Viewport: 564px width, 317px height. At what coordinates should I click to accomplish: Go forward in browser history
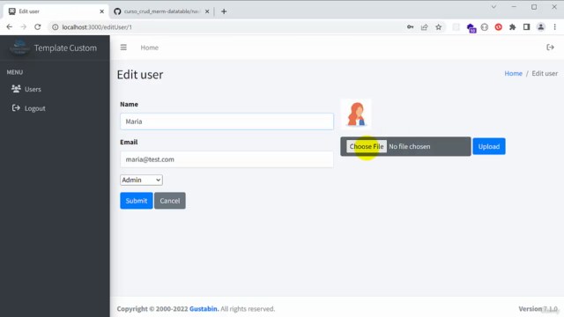24,27
